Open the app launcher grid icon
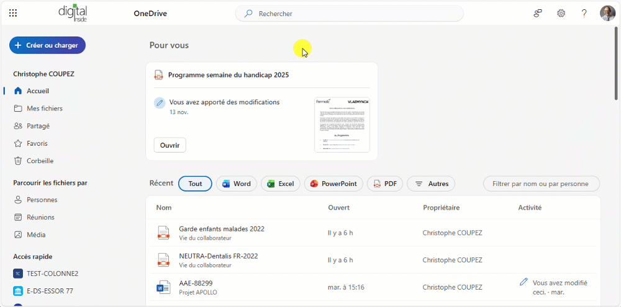Screen dimensions: 621x307 tap(13, 13)
